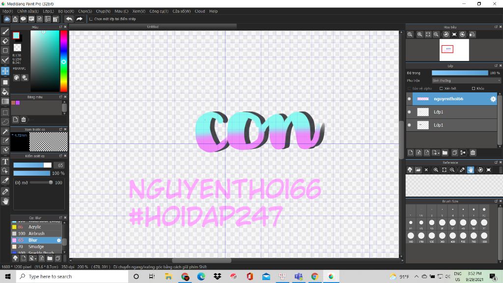Select the middle Lớp1 layer row
Screen dimensions: 503x283
click(452, 112)
